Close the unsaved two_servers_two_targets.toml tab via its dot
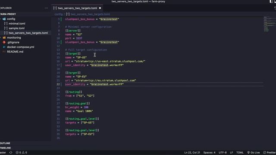The image size is (276, 155). pos(100,8)
